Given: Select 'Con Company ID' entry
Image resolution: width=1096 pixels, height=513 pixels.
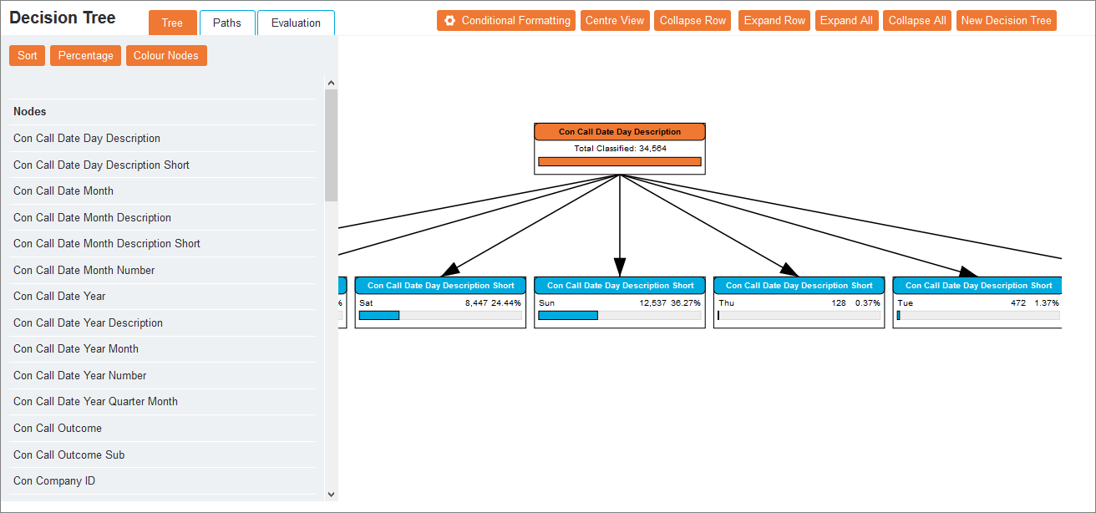Looking at the screenshot, I should [x=164, y=481].
